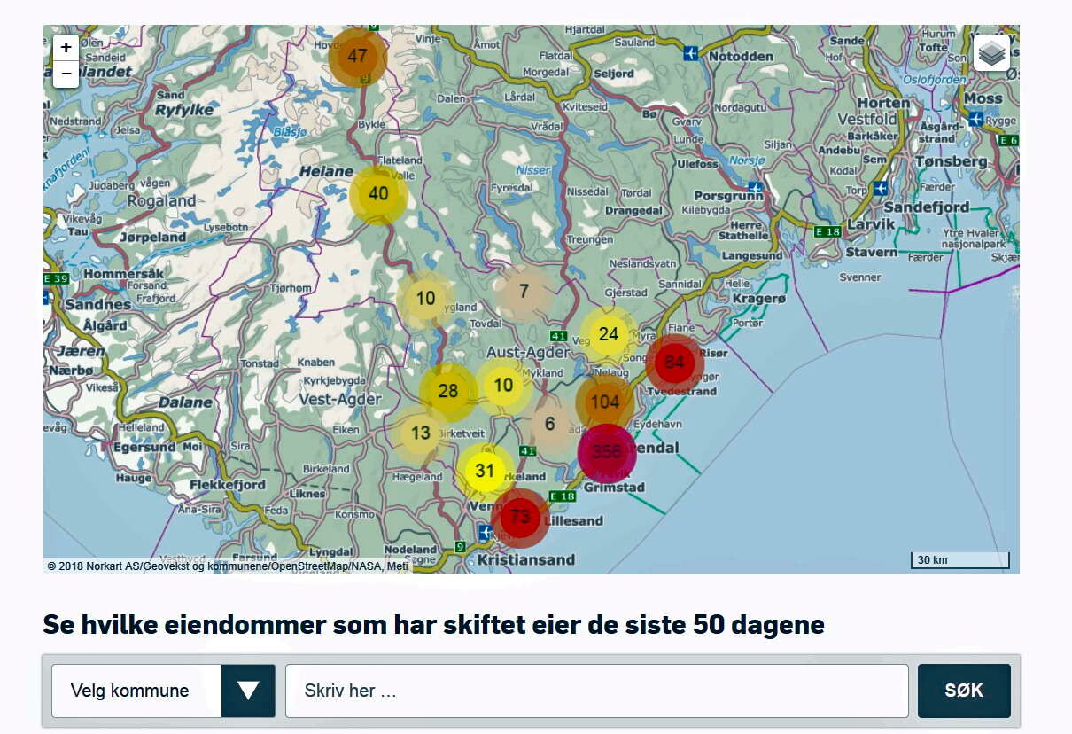Expand the Velg kommune dropdown arrow
The width and height of the screenshot is (1072, 734).
[x=248, y=691]
